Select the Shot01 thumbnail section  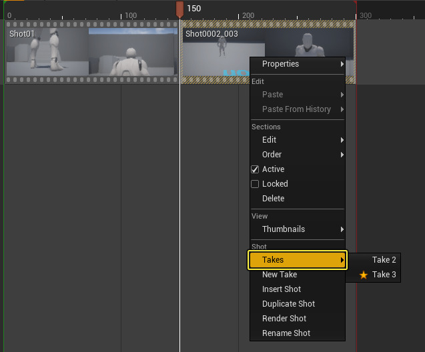click(x=92, y=52)
